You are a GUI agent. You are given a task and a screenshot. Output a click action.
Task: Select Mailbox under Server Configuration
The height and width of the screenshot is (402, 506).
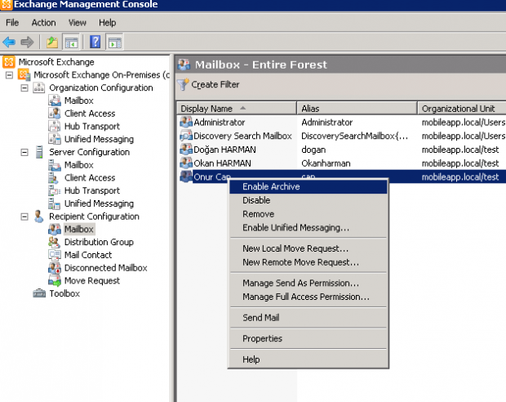click(x=79, y=165)
